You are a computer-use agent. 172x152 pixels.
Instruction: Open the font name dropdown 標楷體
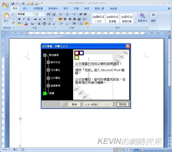coord(33,14)
